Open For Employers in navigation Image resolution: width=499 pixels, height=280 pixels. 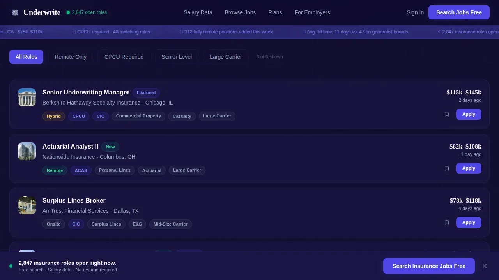pos(312,12)
